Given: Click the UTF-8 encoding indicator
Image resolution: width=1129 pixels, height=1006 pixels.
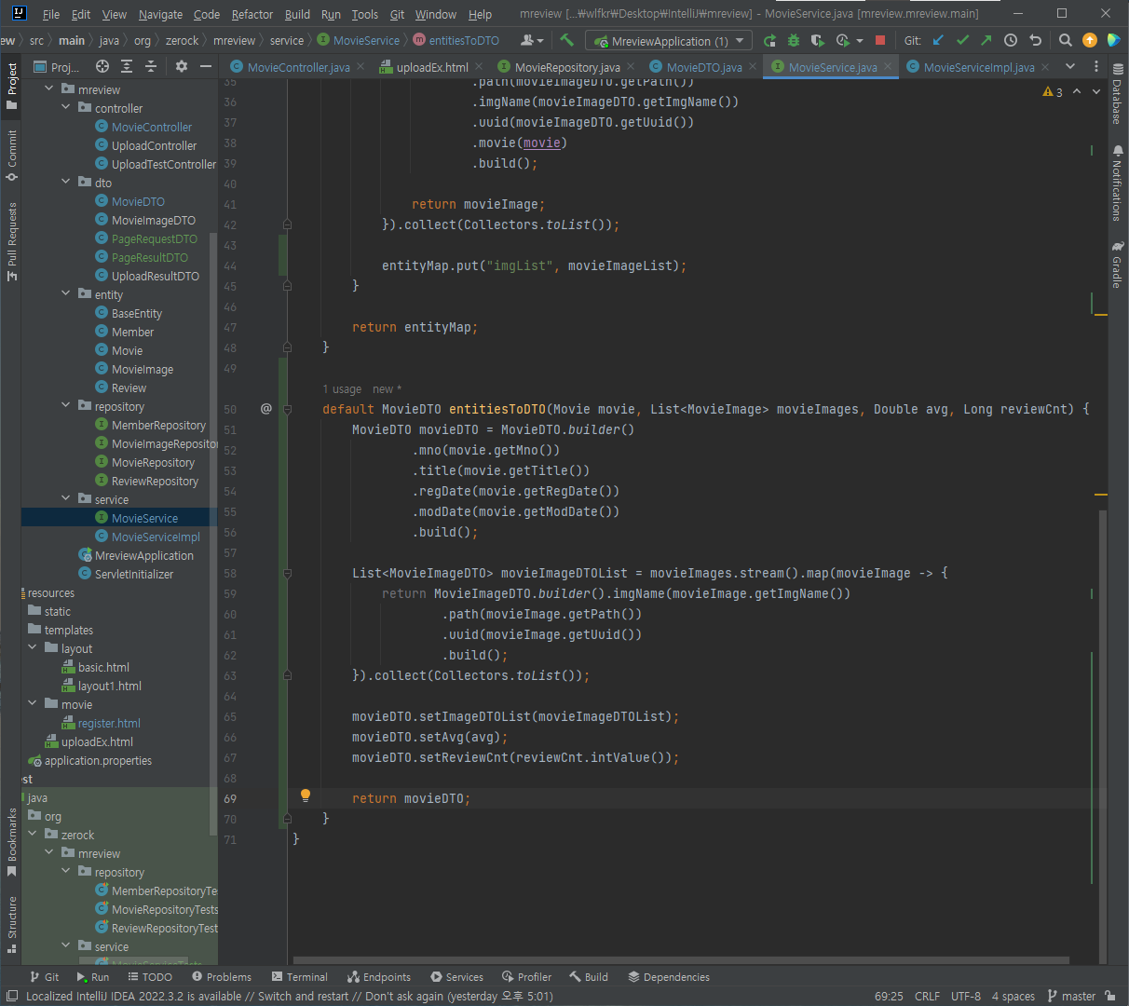Looking at the screenshot, I should coord(966,996).
